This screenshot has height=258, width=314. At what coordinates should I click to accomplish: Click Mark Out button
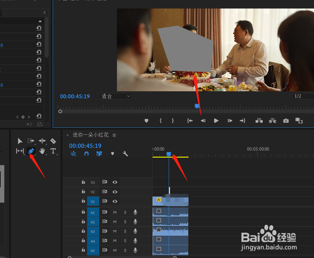coord(173,120)
